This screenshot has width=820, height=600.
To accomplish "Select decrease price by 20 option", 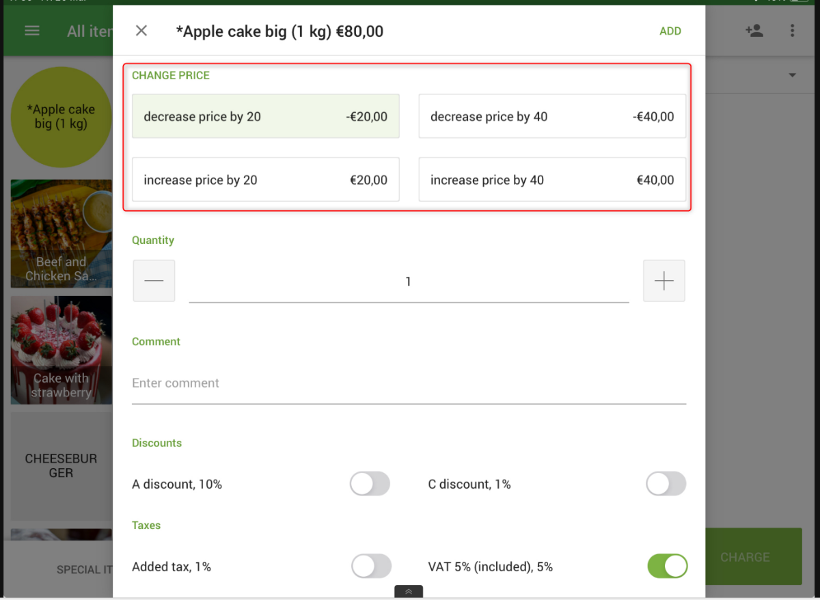I will (x=265, y=117).
